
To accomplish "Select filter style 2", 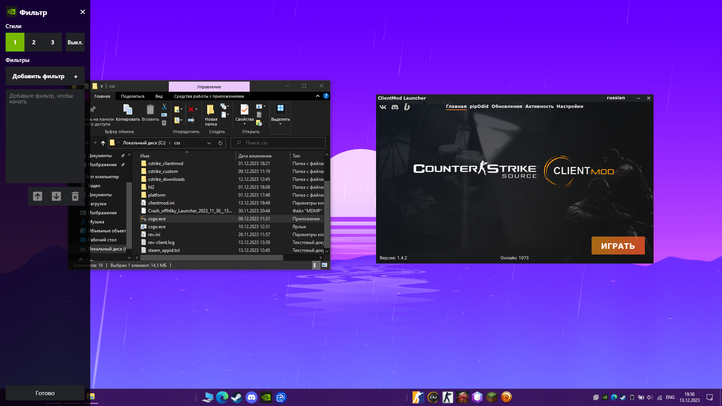I will [x=34, y=42].
